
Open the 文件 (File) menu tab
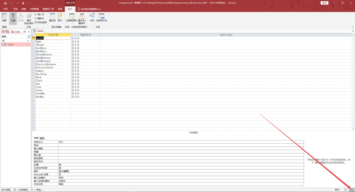tap(5, 9)
